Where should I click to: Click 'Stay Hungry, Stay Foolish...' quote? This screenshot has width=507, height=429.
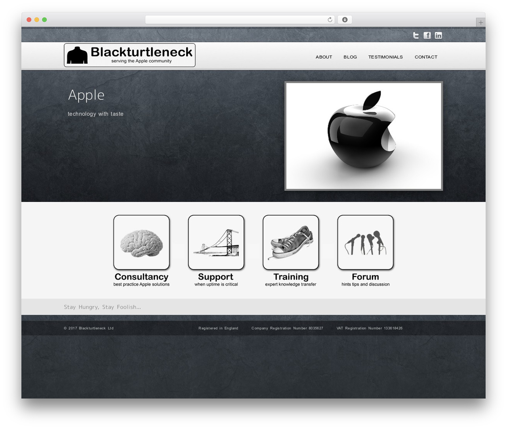[x=102, y=307]
